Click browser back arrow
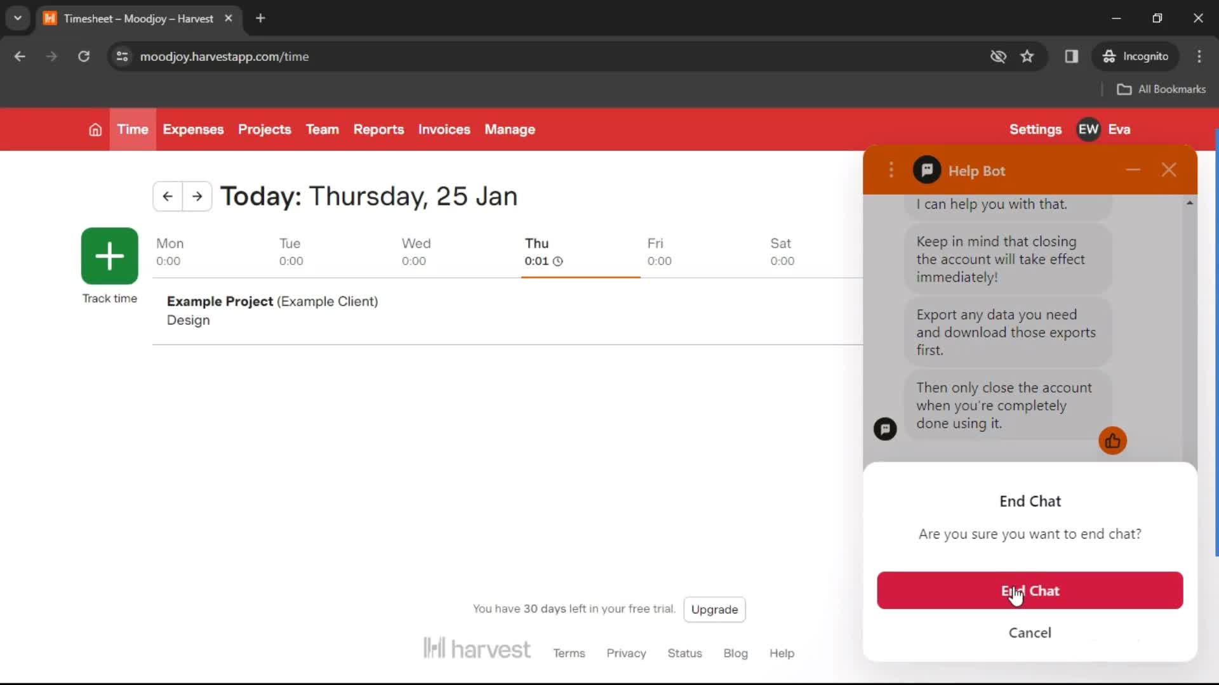This screenshot has height=685, width=1219. pyautogui.click(x=20, y=56)
